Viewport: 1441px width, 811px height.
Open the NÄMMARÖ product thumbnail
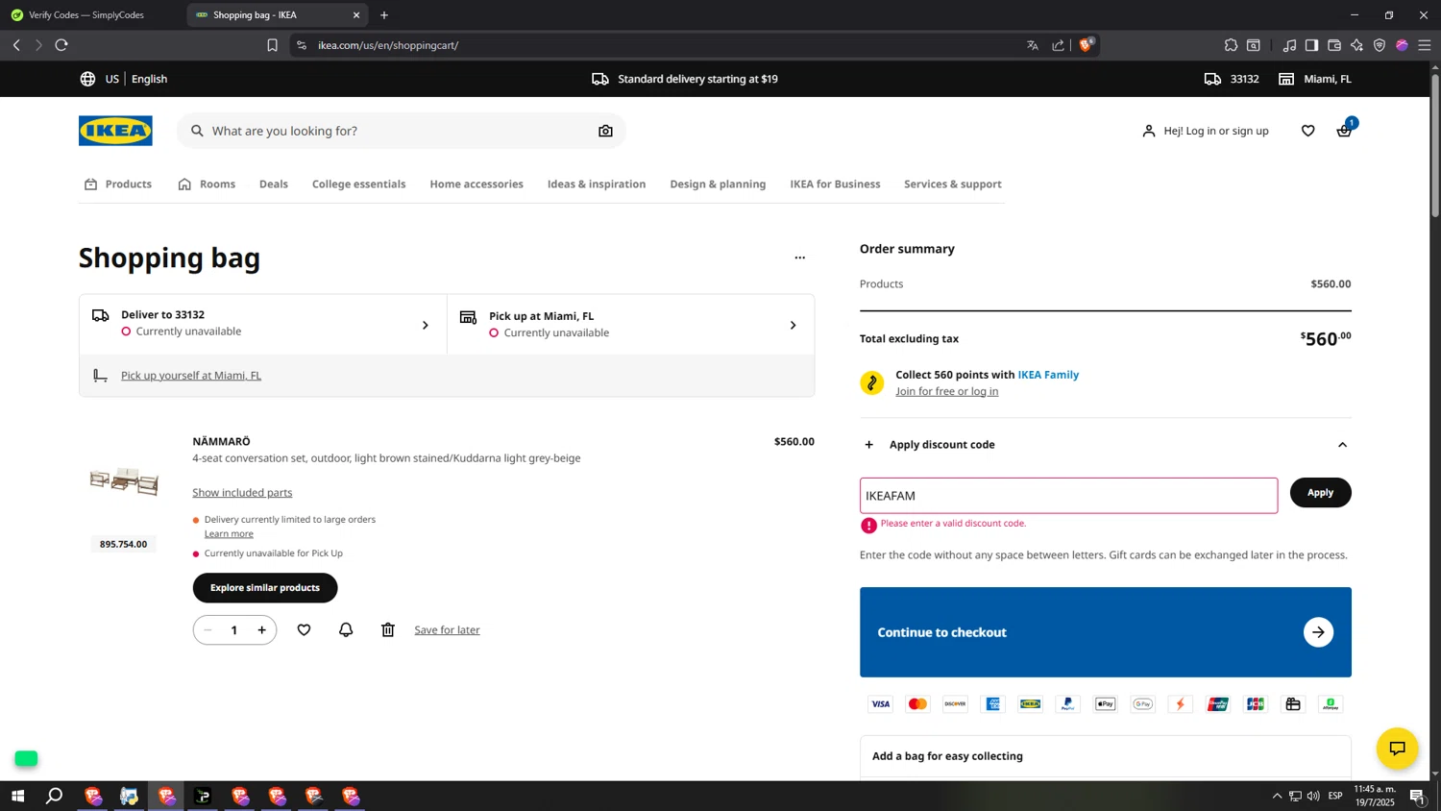pyautogui.click(x=124, y=480)
